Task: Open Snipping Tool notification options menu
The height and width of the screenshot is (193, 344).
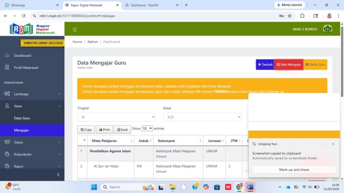Action: tap(323, 144)
